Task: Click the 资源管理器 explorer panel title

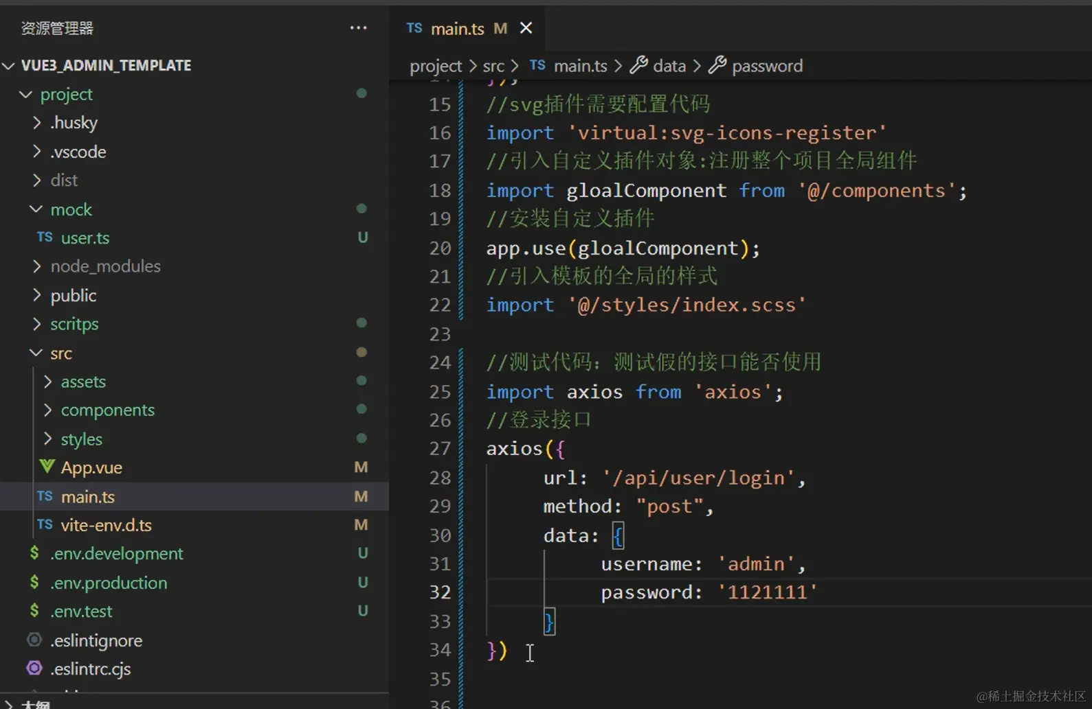Action: [57, 28]
